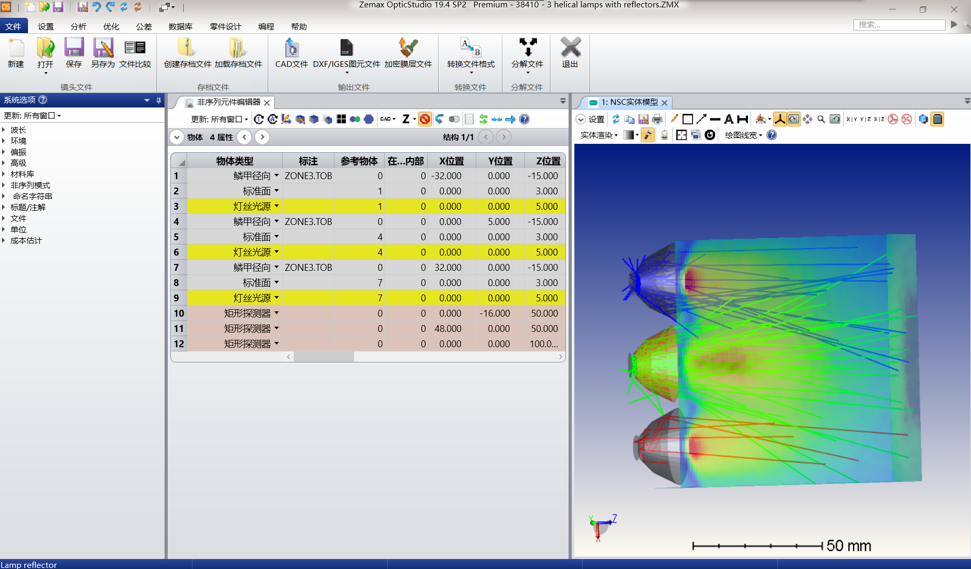Click the save-image icon in NSC model toolbar
971x569 pixels.
pyautogui.click(x=643, y=119)
